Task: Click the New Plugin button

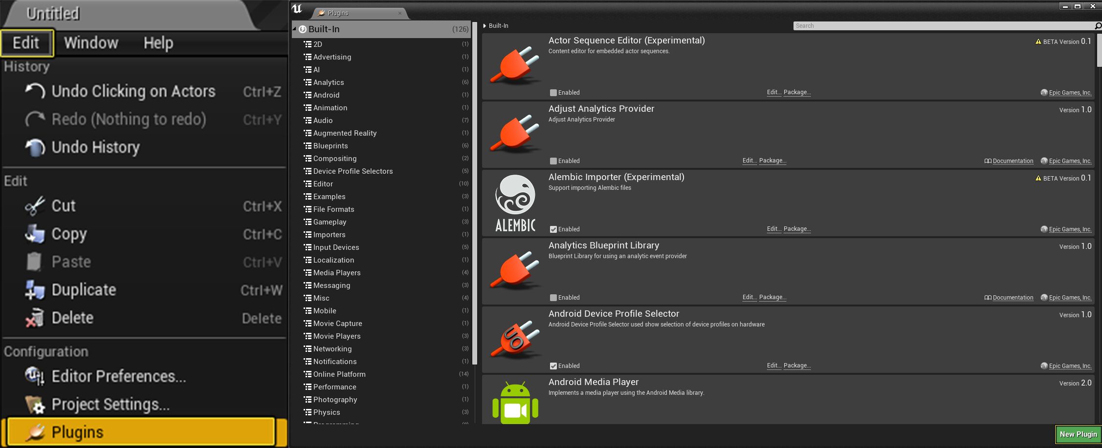Action: (1078, 434)
